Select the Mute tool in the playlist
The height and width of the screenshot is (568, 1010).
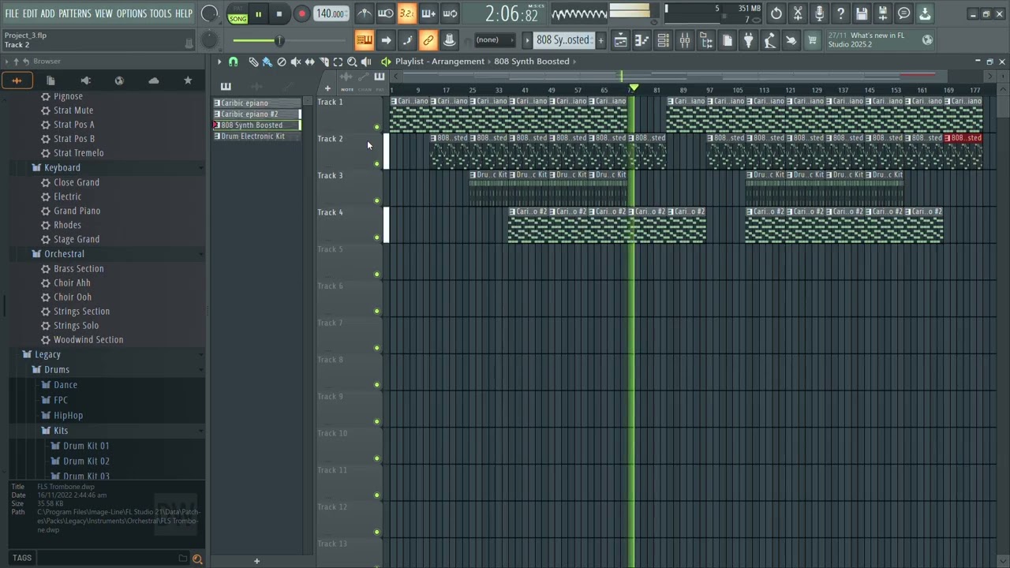296,62
